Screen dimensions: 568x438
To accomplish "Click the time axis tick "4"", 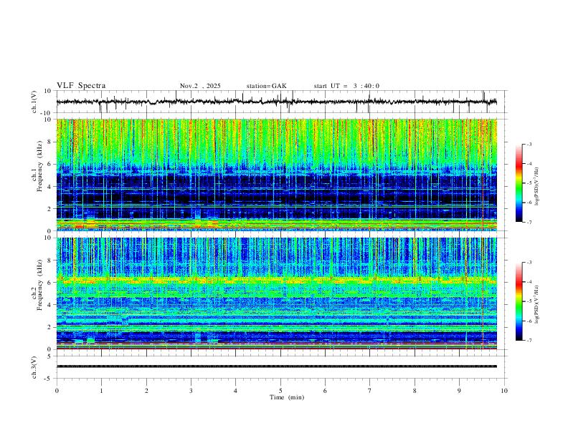I will [x=235, y=391].
